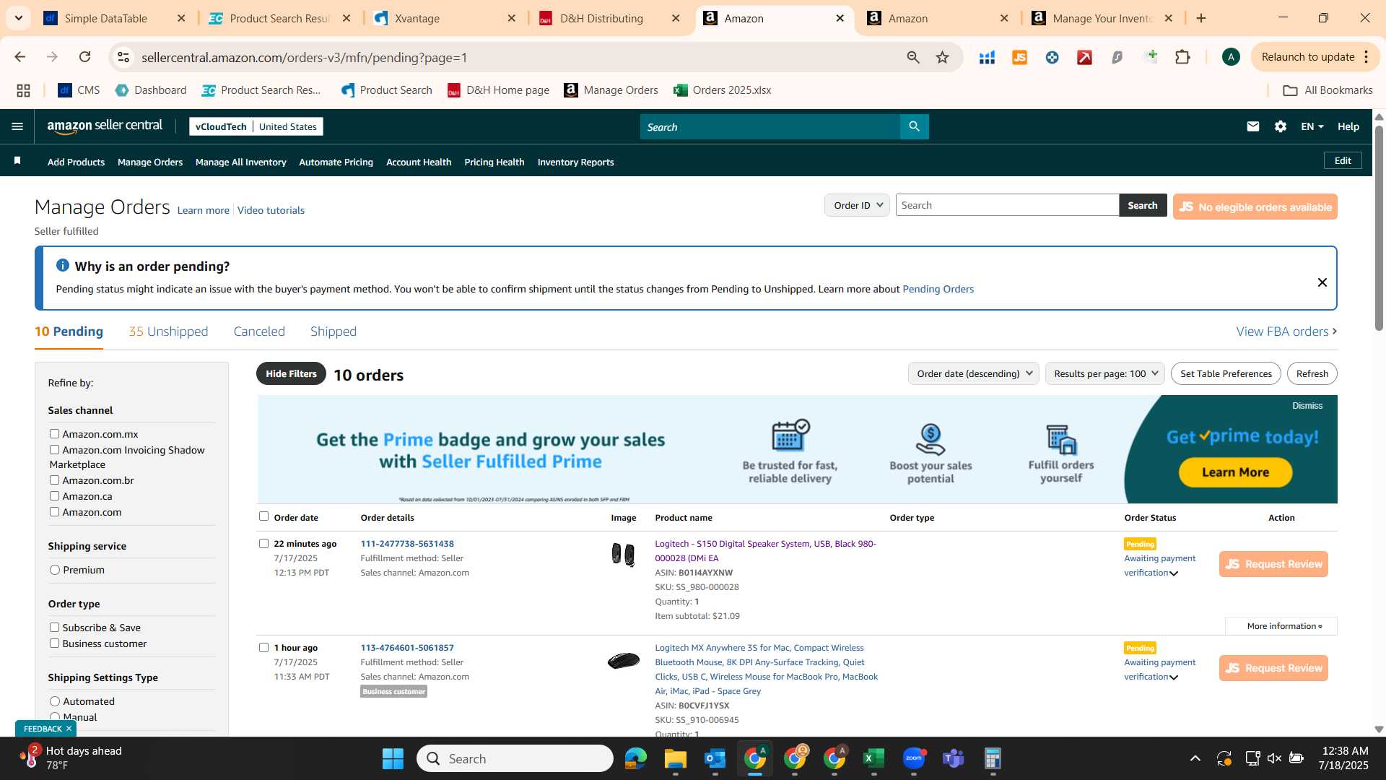
Task: Select order 111-2477738-5631438 checkbox
Action: 263,543
